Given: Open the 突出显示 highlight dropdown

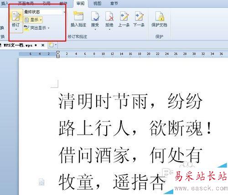Looking at the screenshot, I should tap(36, 28).
